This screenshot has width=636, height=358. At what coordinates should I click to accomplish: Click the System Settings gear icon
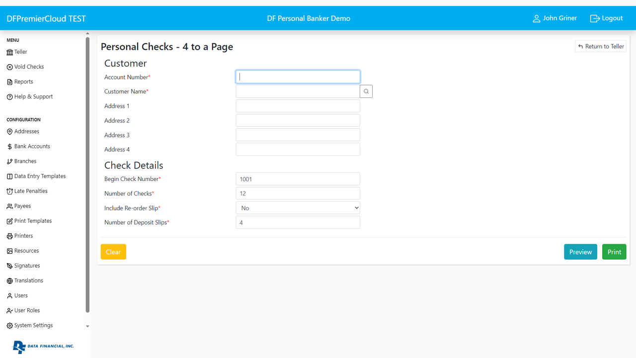click(10, 326)
